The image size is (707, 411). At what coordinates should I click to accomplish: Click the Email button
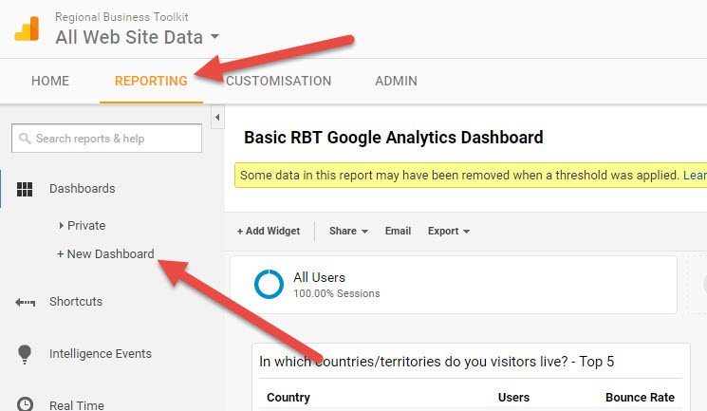398,231
